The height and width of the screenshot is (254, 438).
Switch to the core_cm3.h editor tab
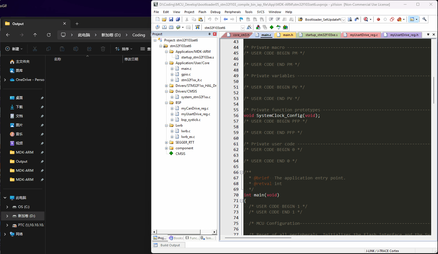238,35
